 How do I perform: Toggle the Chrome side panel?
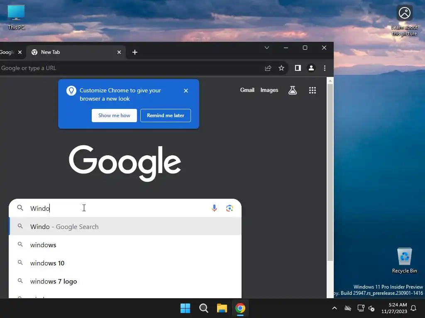pos(298,68)
